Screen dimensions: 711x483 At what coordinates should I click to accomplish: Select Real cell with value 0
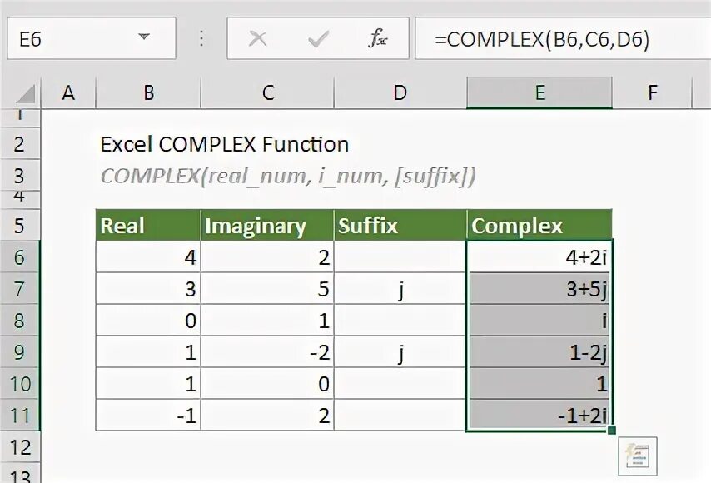click(x=148, y=320)
